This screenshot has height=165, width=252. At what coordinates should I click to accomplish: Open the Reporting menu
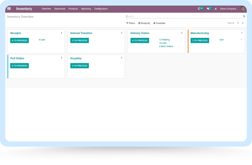pyautogui.click(x=86, y=9)
